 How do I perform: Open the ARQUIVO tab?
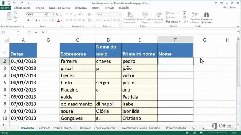tap(6, 8)
